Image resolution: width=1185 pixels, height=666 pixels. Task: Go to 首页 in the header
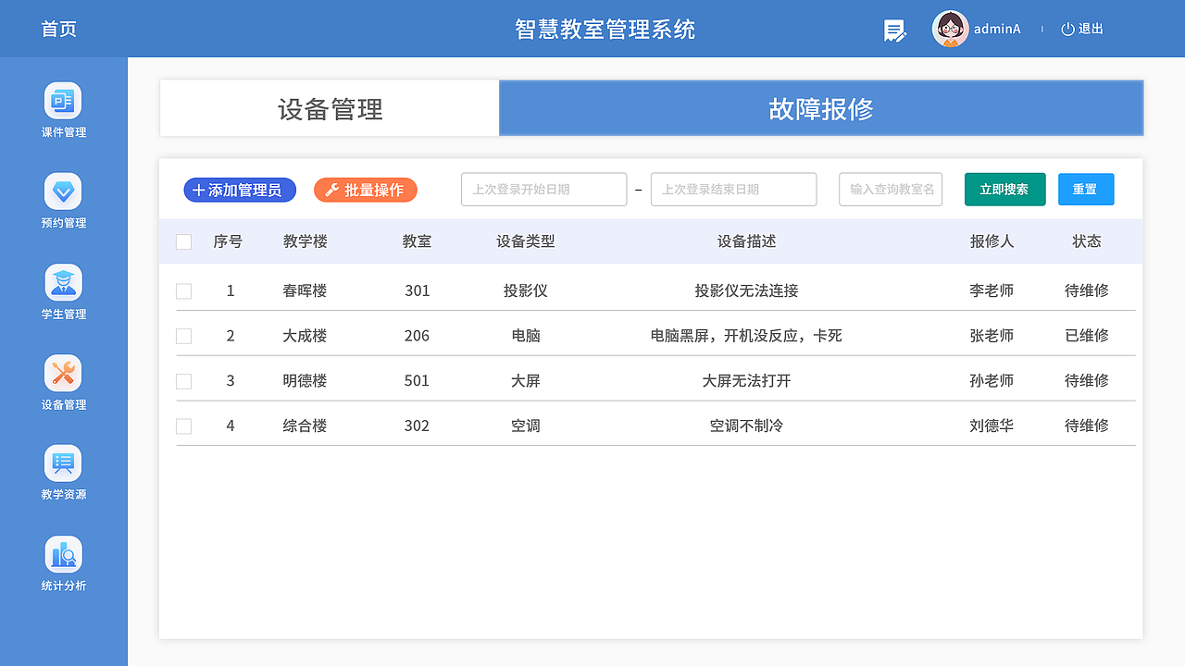pos(59,29)
